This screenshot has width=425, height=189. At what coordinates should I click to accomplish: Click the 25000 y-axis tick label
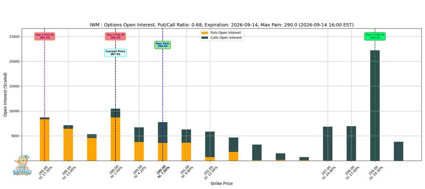pyautogui.click(x=14, y=36)
